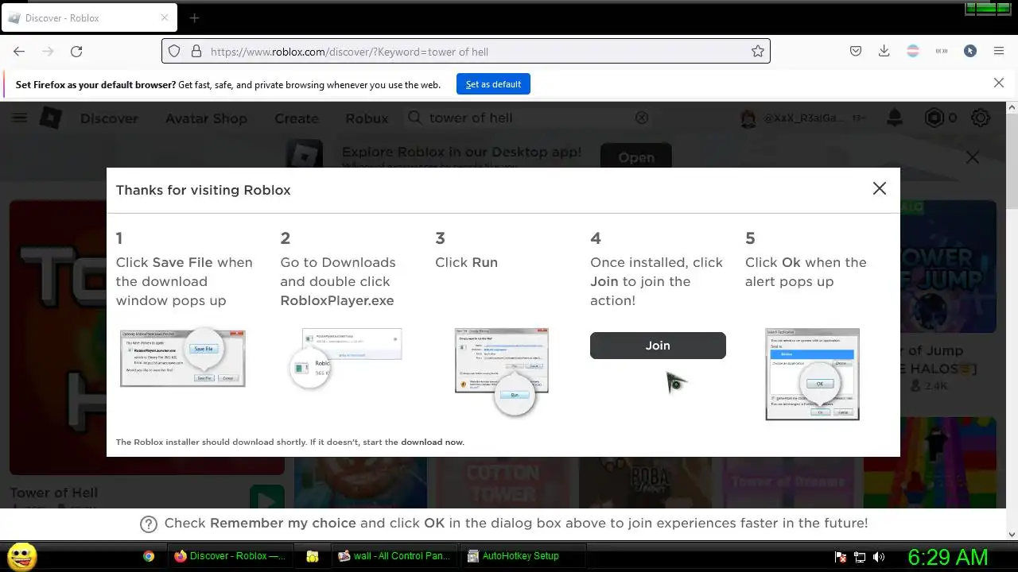Select the Discover - Roblox tab
This screenshot has width=1018, height=572.
coord(88,17)
